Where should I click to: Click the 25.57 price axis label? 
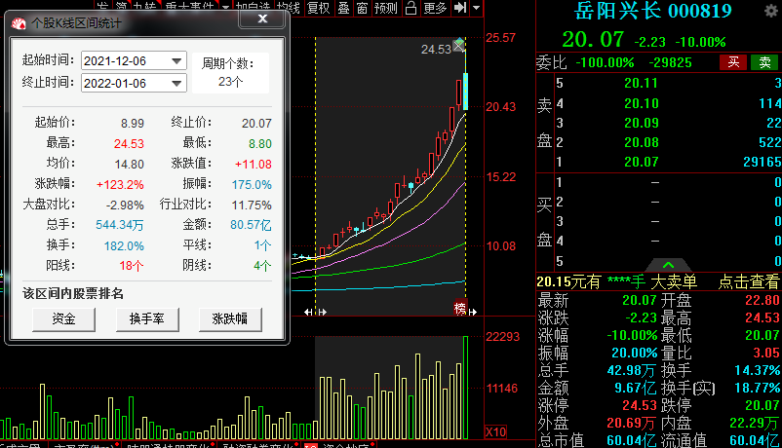click(501, 37)
